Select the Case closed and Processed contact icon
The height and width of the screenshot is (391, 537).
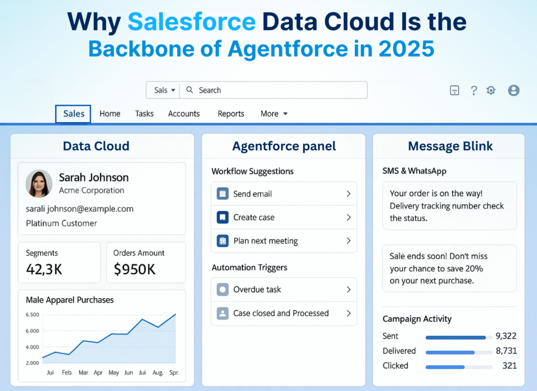click(223, 313)
